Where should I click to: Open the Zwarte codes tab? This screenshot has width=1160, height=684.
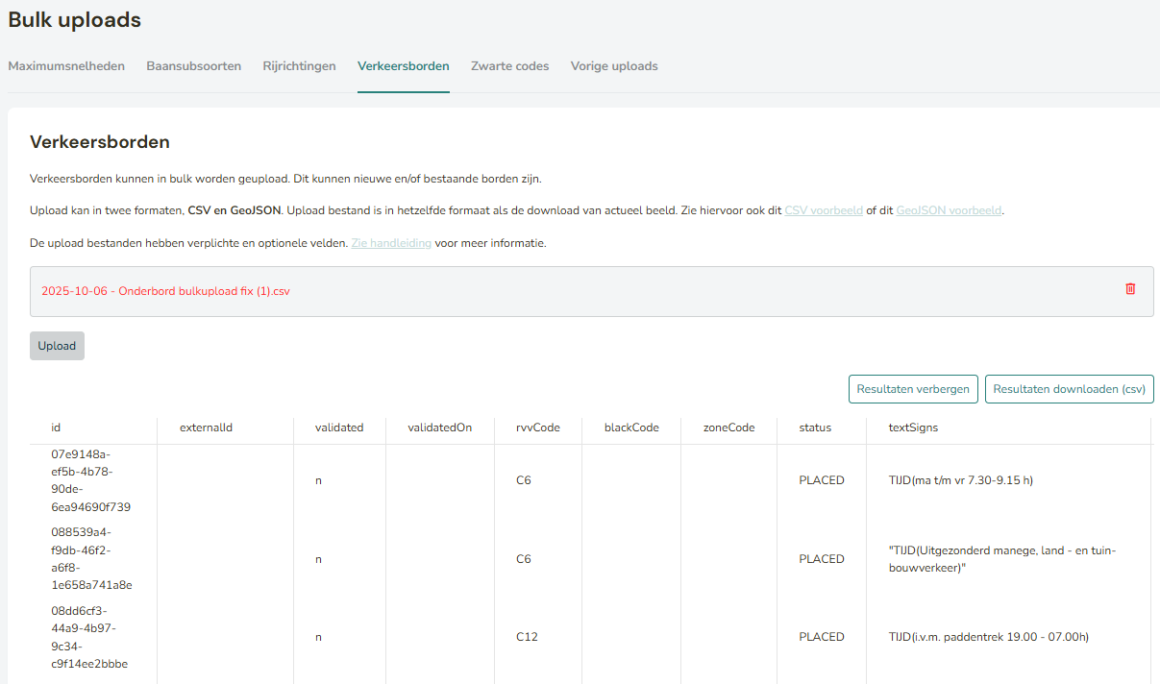[509, 66]
